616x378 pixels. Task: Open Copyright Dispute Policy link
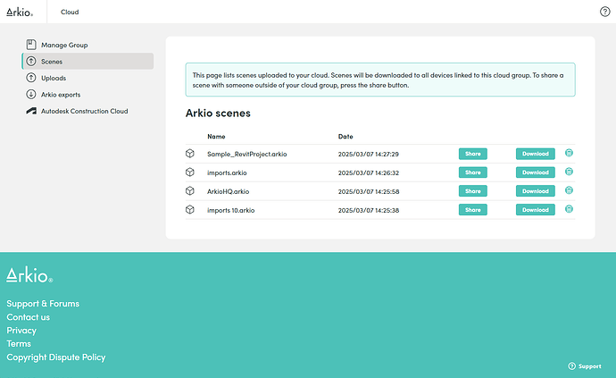click(x=56, y=357)
